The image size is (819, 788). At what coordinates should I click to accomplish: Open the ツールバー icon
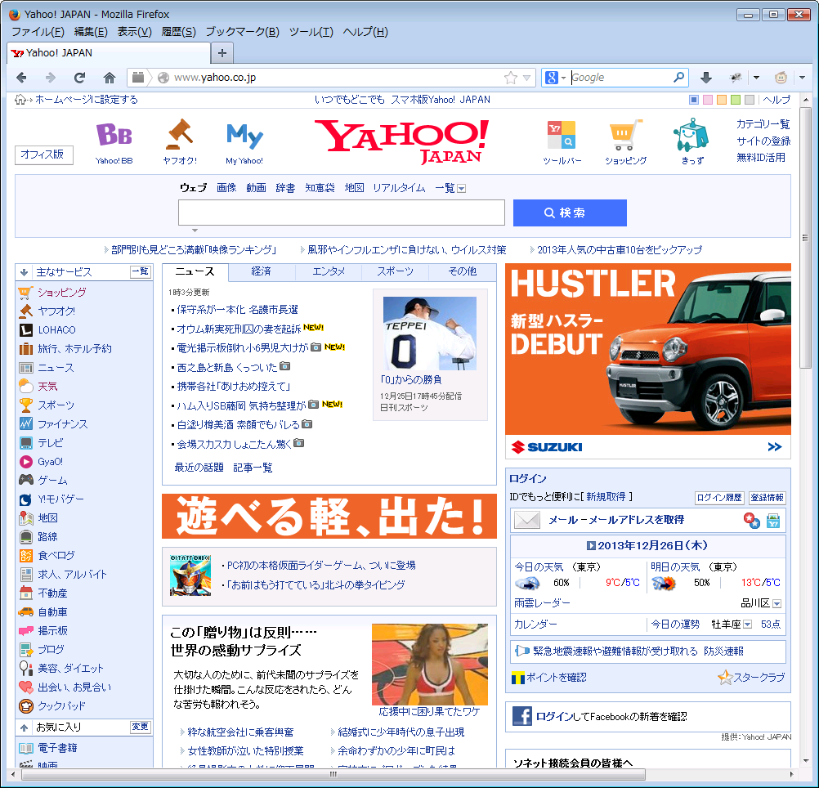pyautogui.click(x=562, y=135)
